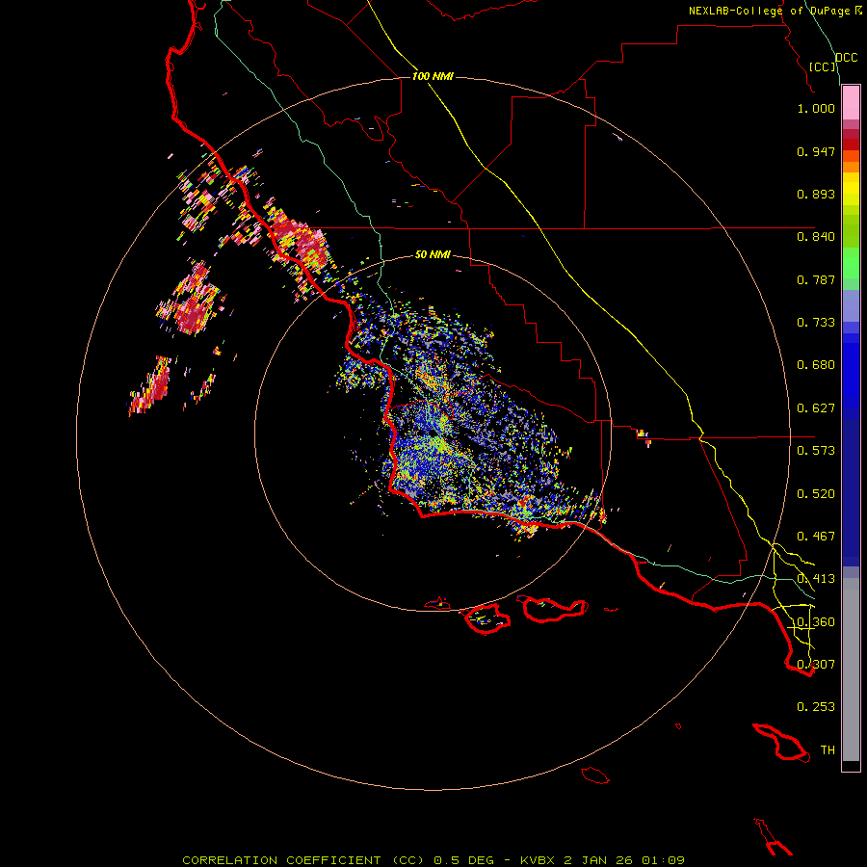This screenshot has width=867, height=867.
Task: Click the 50 NMI range ring label
Action: click(433, 255)
